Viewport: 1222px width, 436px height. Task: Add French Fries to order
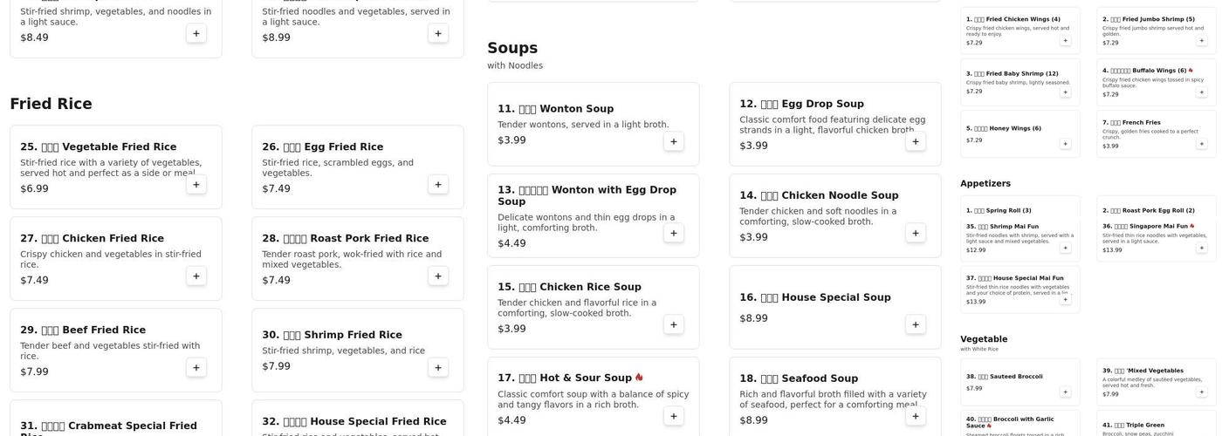pos(1201,143)
